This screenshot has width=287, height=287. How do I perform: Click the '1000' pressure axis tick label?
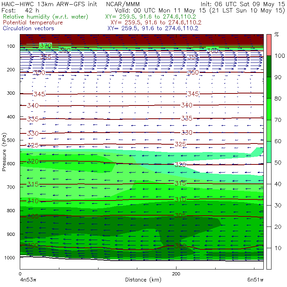coord(10,258)
